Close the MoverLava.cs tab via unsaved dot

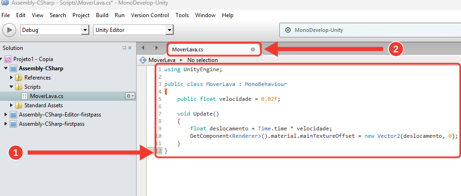[253, 49]
